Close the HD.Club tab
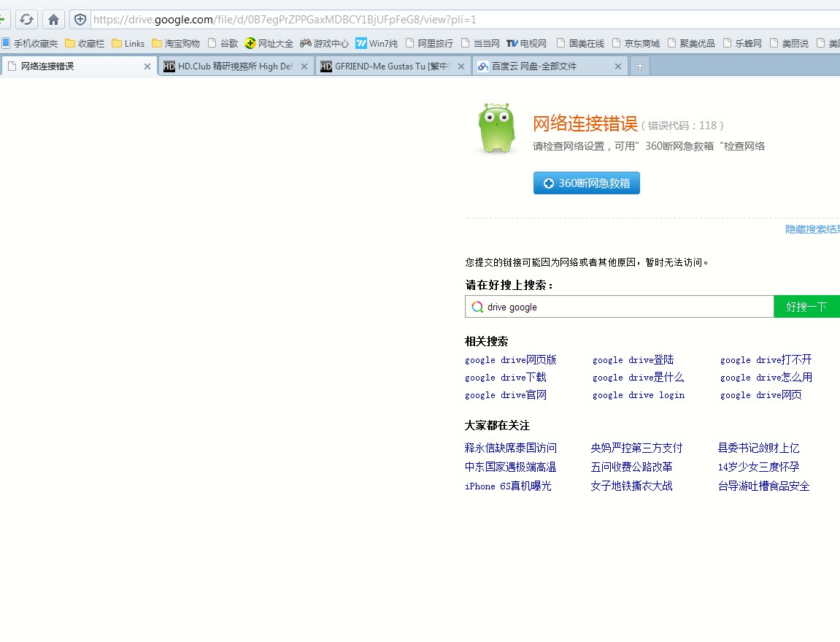 click(x=304, y=66)
